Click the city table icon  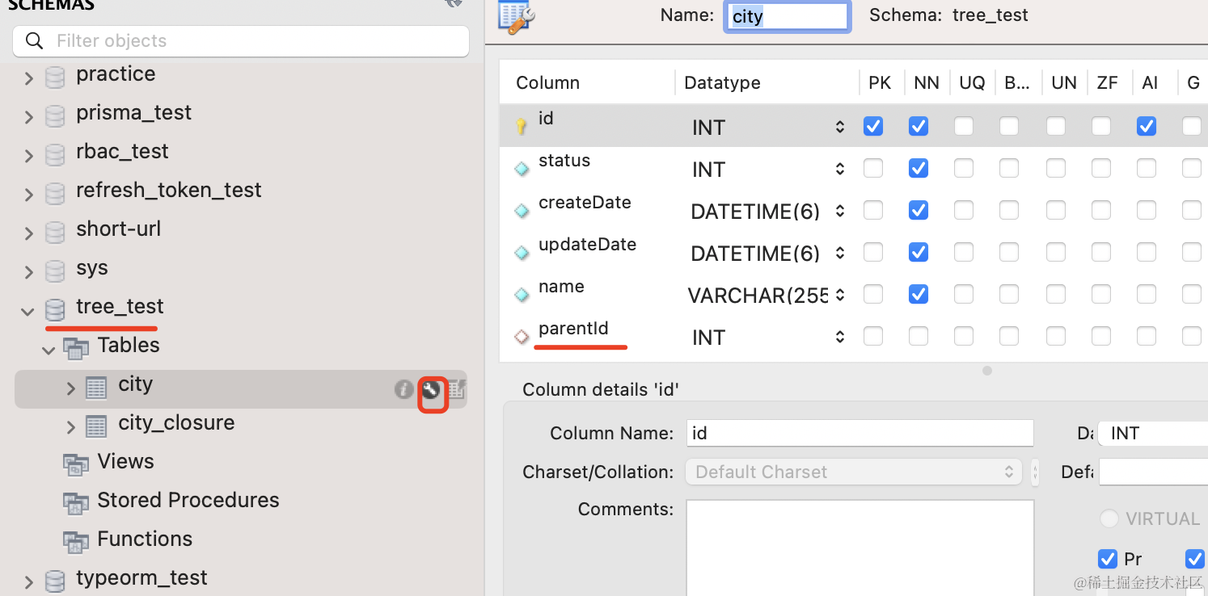tap(96, 388)
